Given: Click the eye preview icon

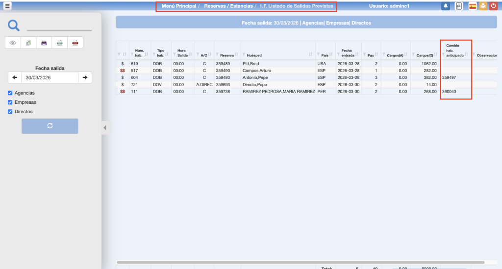Looking at the screenshot, I should [13, 43].
